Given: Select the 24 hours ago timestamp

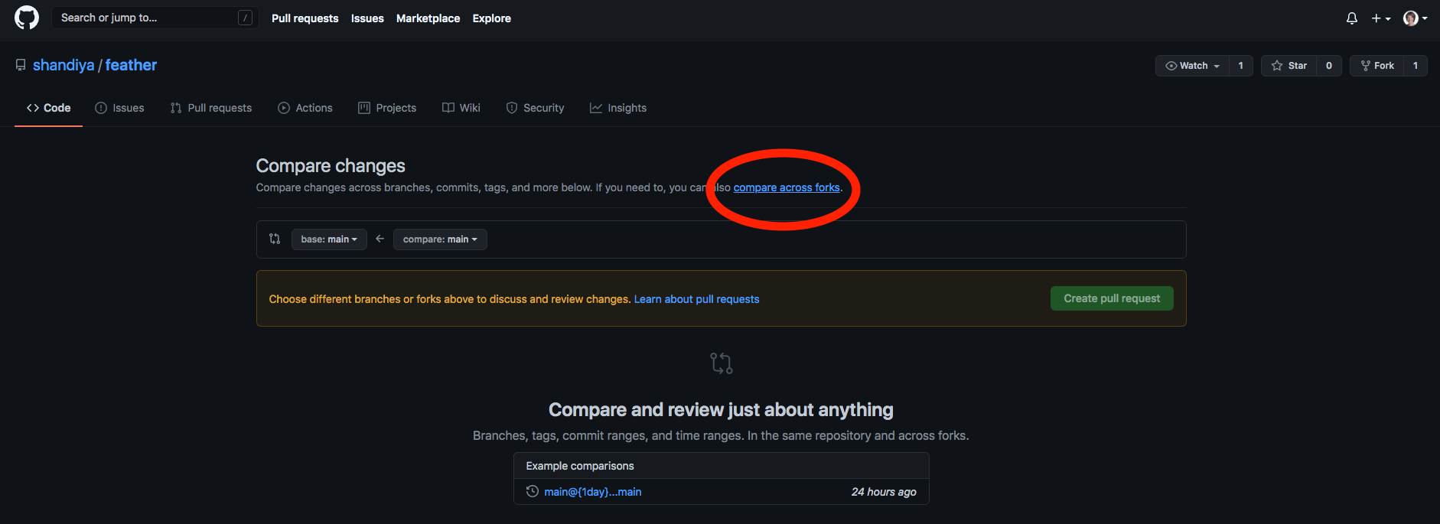Looking at the screenshot, I should tap(884, 492).
